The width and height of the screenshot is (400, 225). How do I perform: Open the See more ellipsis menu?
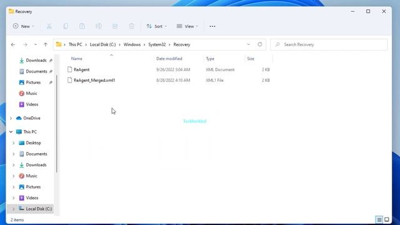[212, 26]
